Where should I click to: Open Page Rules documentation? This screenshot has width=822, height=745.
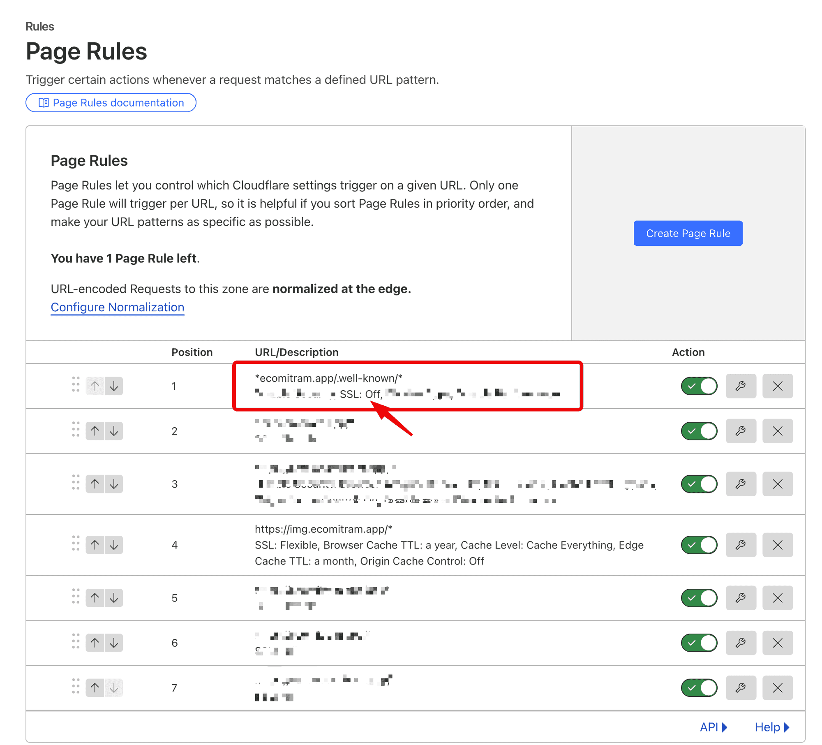click(111, 102)
